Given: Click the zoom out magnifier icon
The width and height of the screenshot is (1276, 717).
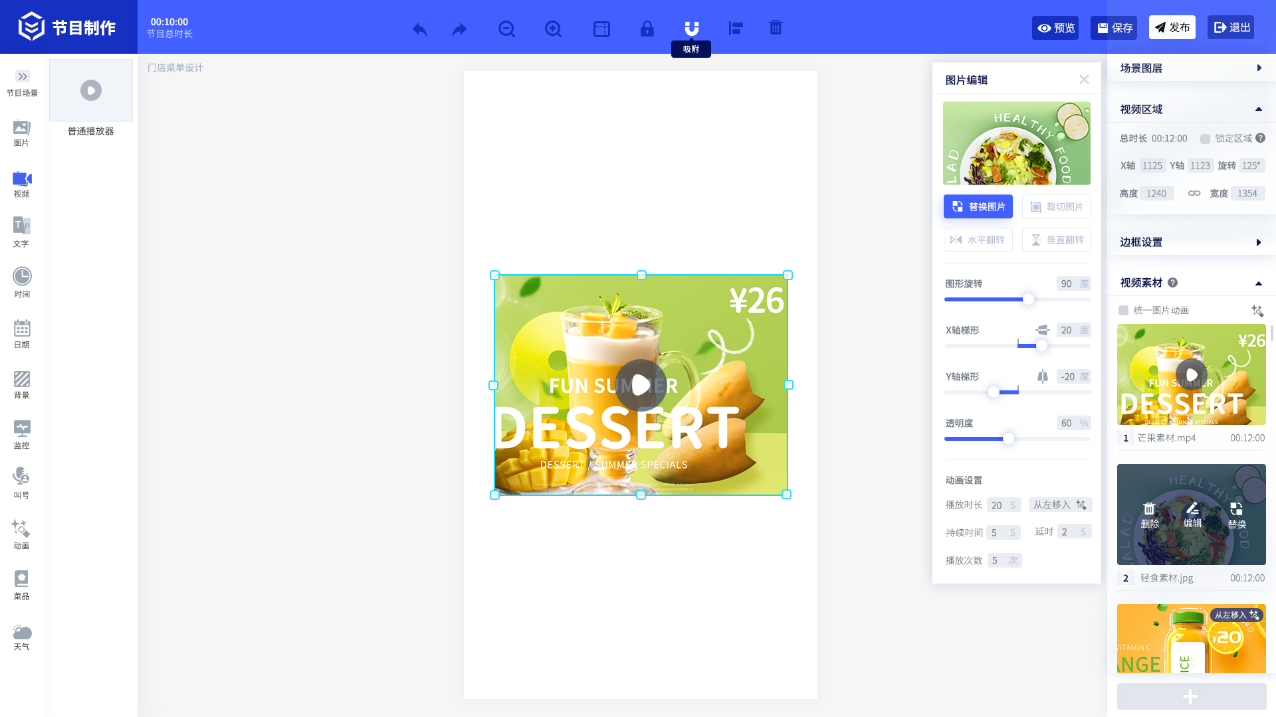Looking at the screenshot, I should [506, 29].
